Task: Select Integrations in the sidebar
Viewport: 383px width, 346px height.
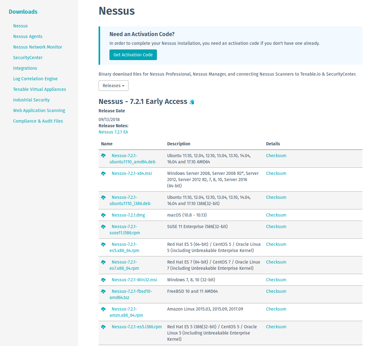Action: click(25, 68)
